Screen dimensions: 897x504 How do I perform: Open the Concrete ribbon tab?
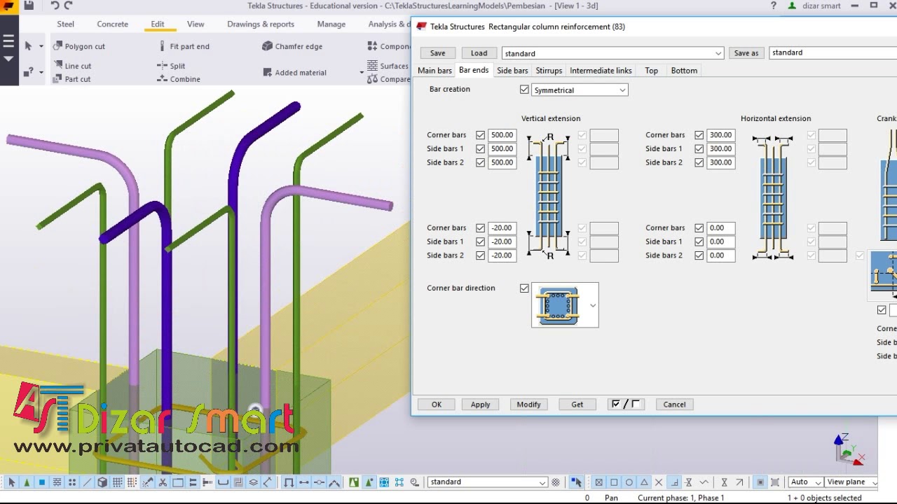tap(112, 24)
